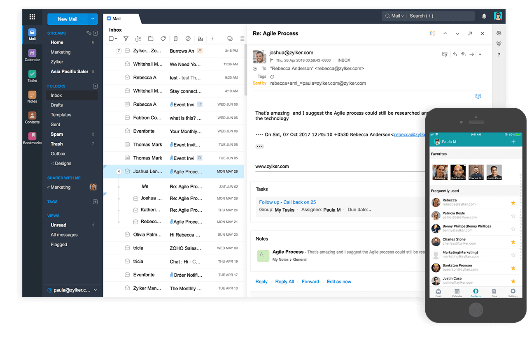
Task: Open the paula@zylker account dropdown
Action: coord(72,290)
